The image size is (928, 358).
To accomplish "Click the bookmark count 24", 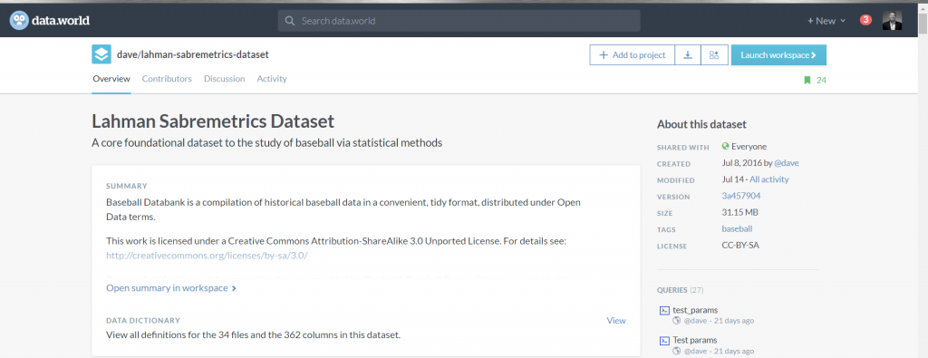I will point(821,81).
